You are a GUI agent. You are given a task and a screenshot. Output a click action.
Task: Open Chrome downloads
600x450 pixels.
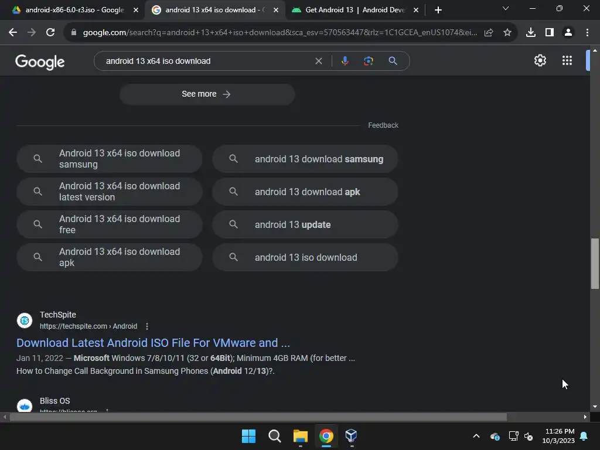coord(531,33)
